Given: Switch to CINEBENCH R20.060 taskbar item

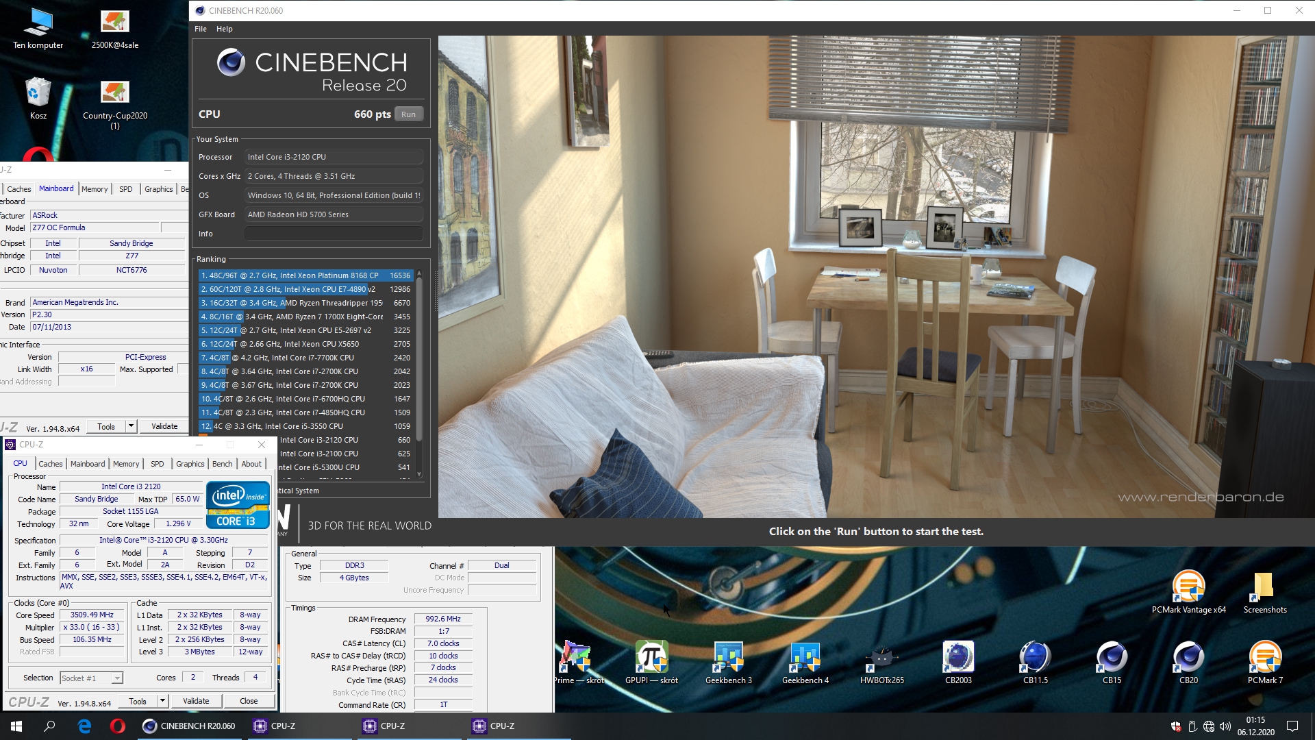Looking at the screenshot, I should pos(189,726).
